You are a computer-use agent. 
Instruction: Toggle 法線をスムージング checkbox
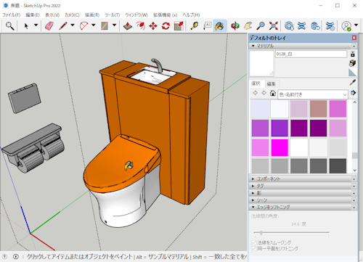click(x=254, y=242)
